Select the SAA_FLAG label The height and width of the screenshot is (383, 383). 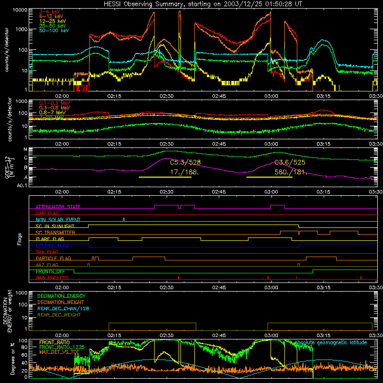tap(47, 252)
